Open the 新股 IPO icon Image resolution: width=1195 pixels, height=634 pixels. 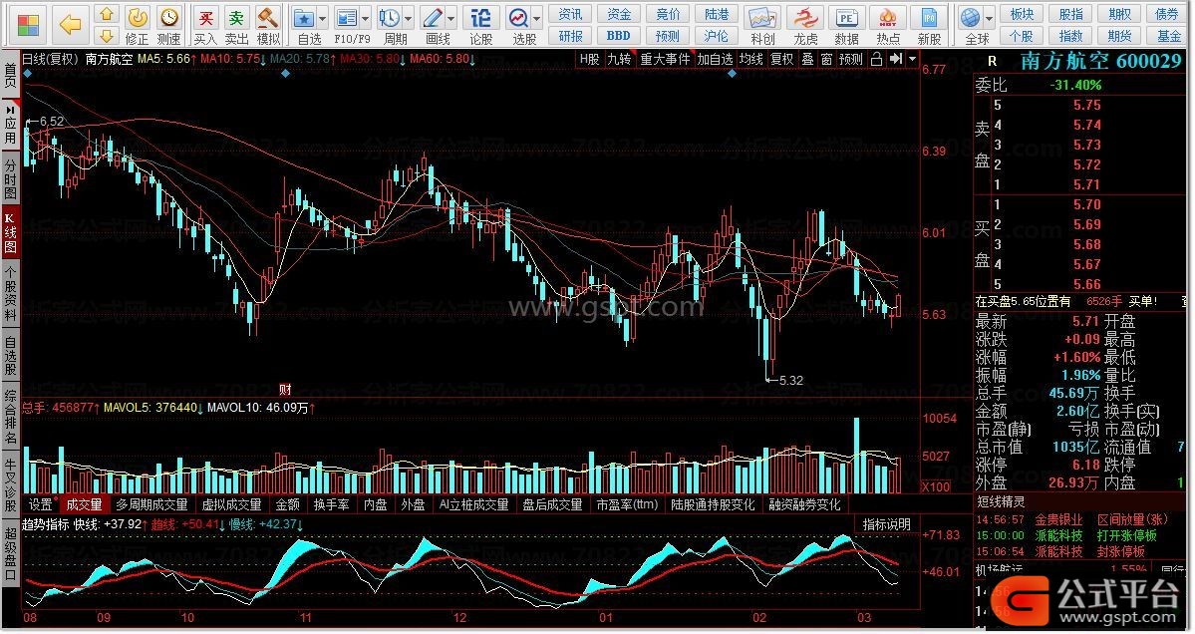(929, 18)
